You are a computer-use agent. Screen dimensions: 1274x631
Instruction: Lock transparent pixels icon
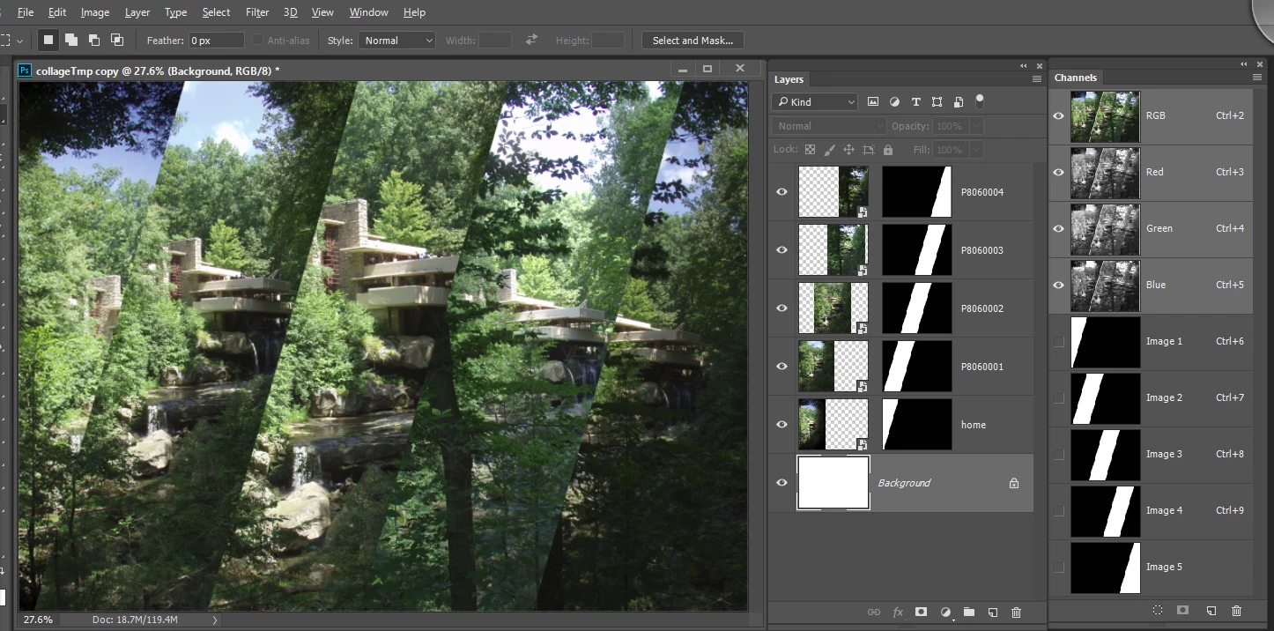click(x=810, y=150)
